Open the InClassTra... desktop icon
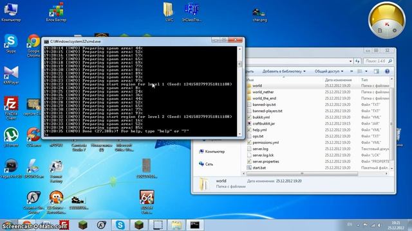The width and height of the screenshot is (412, 231). (x=192, y=12)
